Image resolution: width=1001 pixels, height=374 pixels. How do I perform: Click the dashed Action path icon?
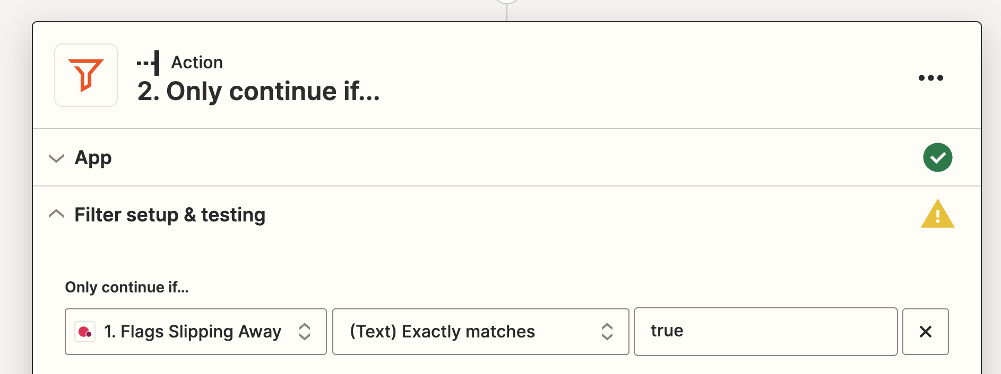(147, 62)
